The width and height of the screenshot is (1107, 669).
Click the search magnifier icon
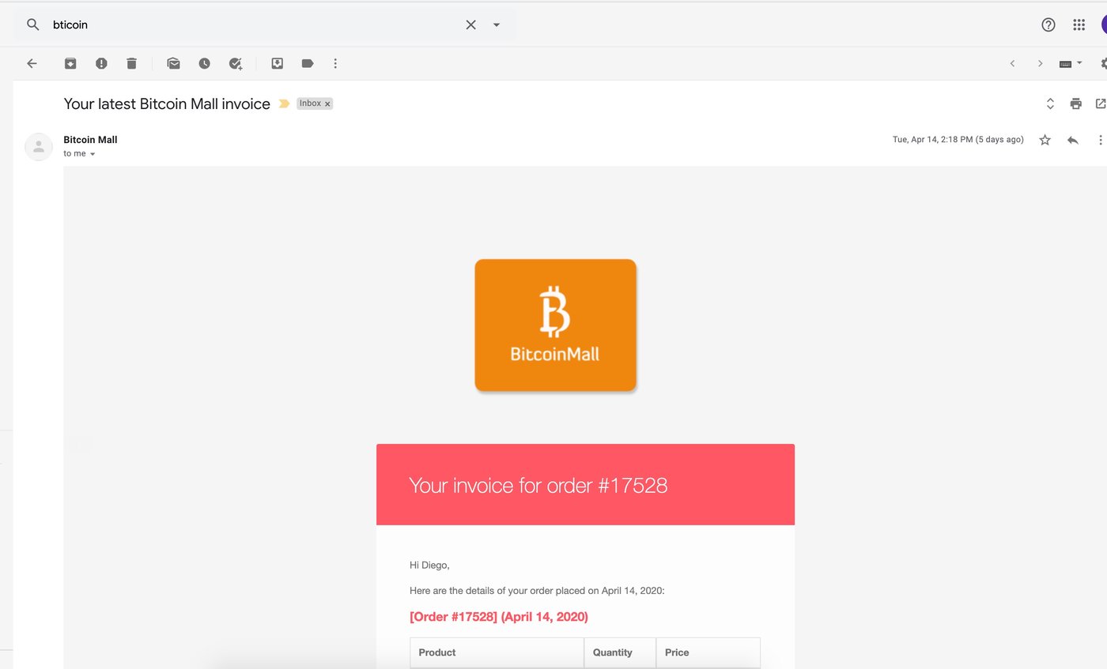[33, 24]
